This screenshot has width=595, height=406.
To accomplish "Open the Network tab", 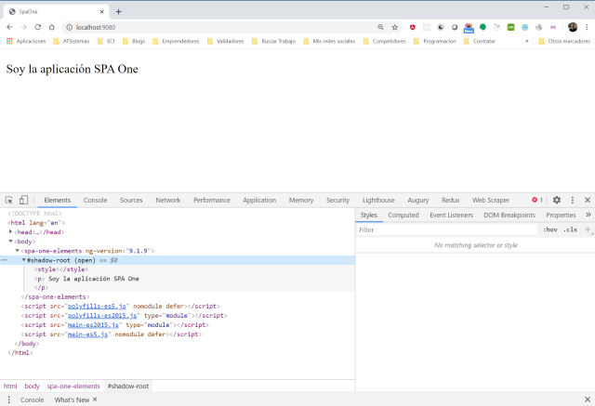I will coord(168,200).
